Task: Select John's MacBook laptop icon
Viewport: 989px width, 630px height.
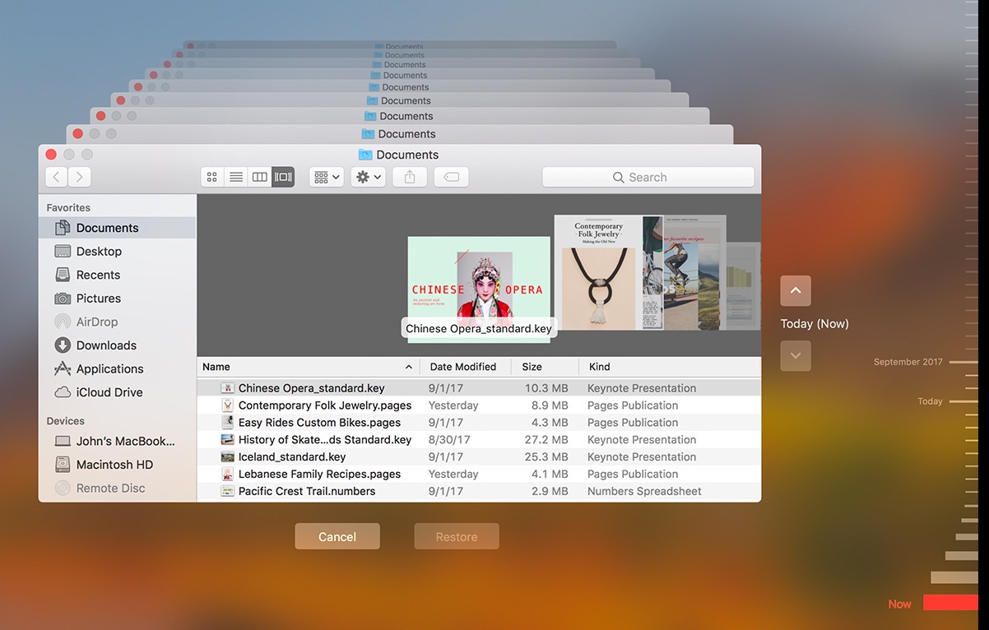Action: point(63,441)
